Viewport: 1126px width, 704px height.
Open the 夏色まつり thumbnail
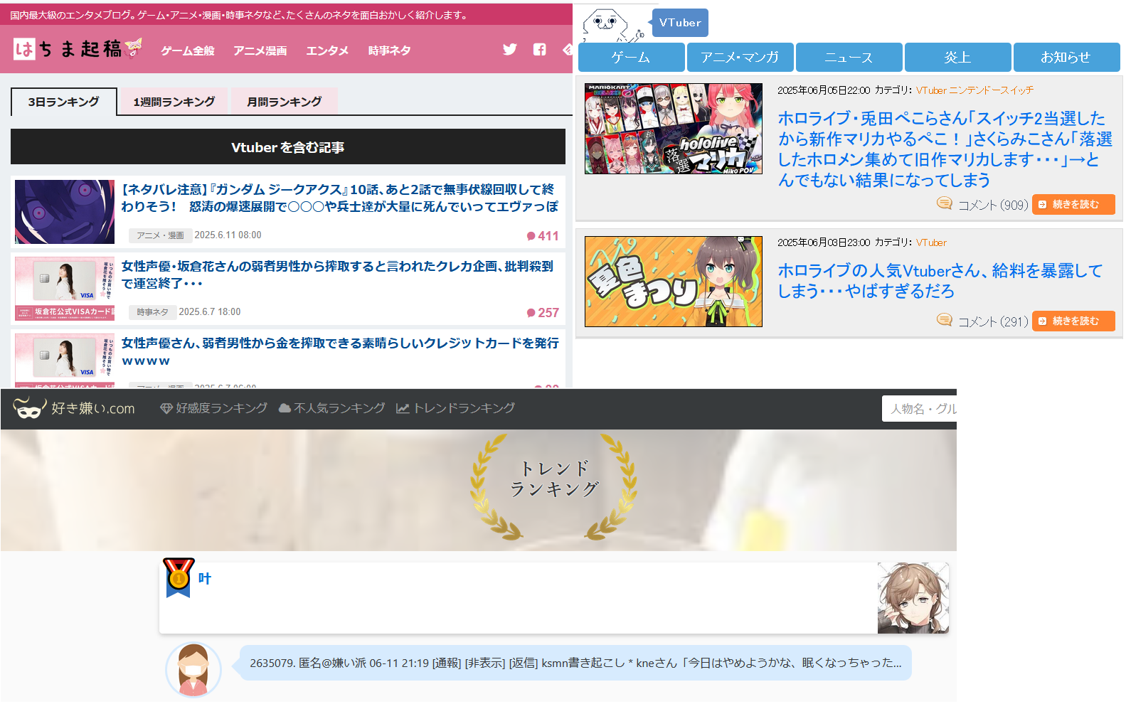tap(674, 282)
